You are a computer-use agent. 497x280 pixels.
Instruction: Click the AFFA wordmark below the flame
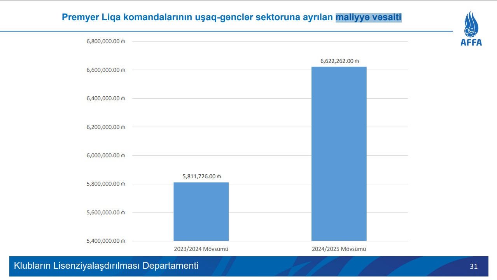471,43
